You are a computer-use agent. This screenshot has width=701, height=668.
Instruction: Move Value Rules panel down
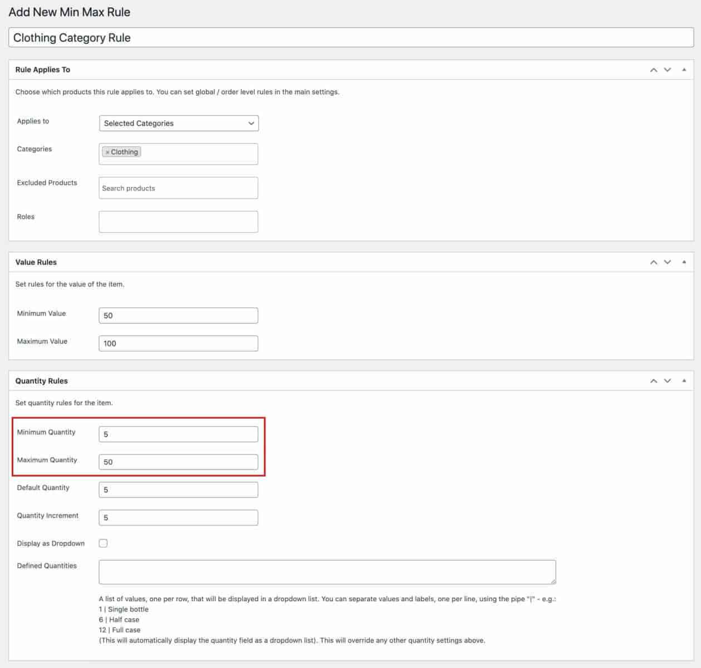(x=668, y=262)
